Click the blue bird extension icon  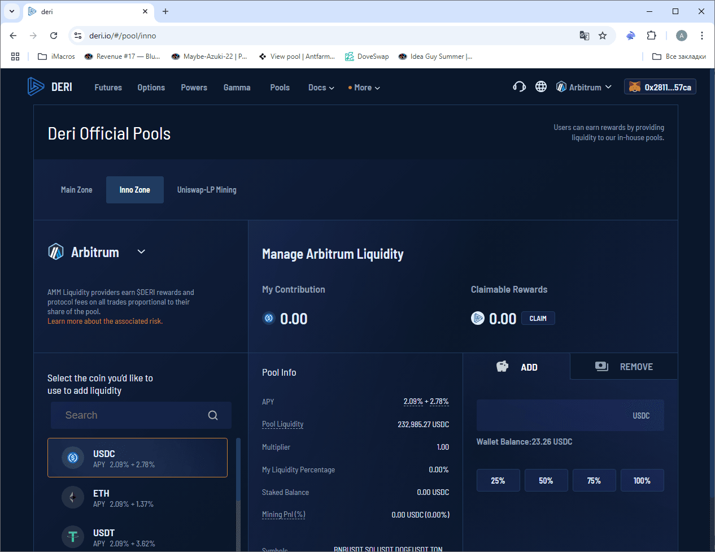point(631,36)
